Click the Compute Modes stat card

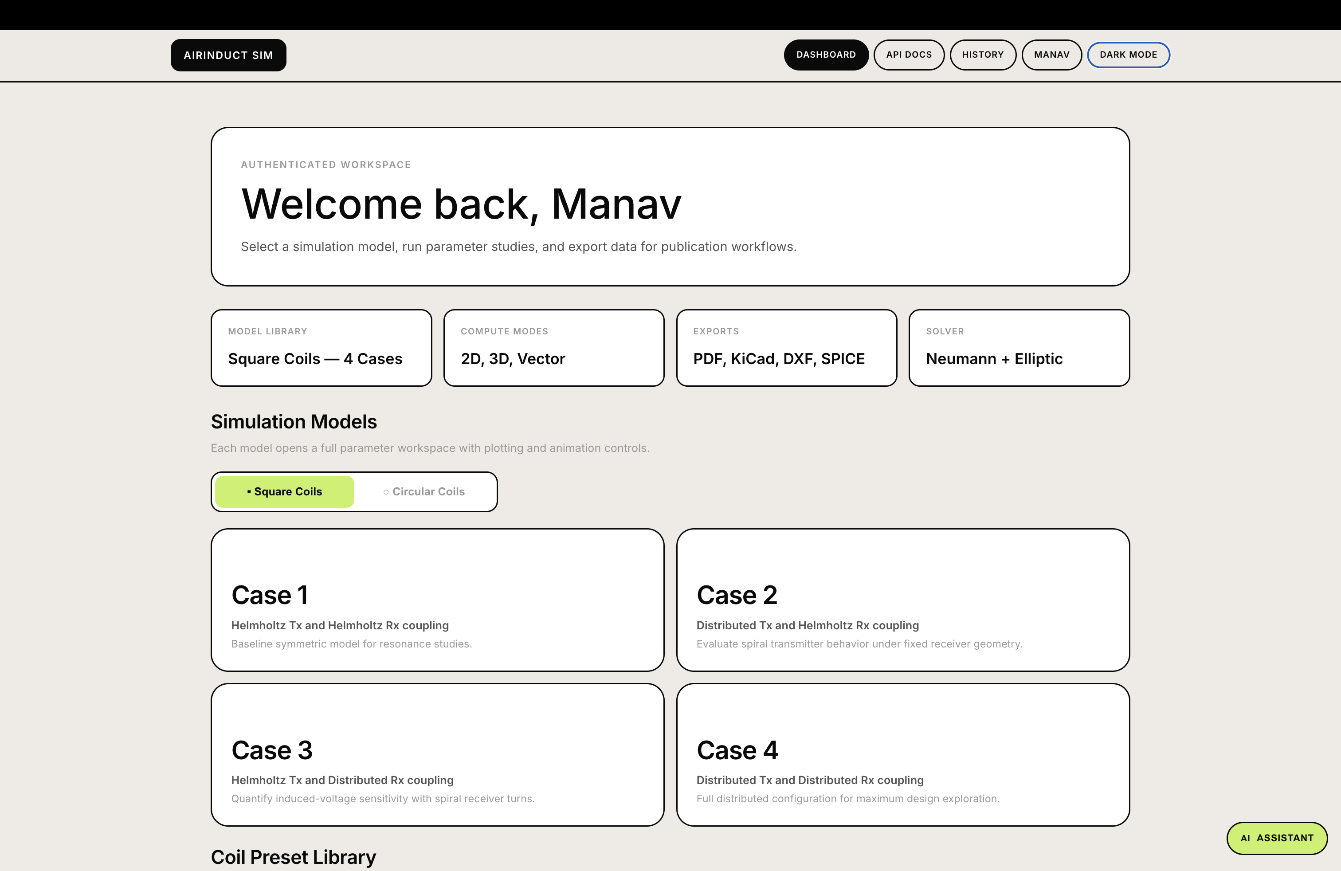[x=553, y=348]
